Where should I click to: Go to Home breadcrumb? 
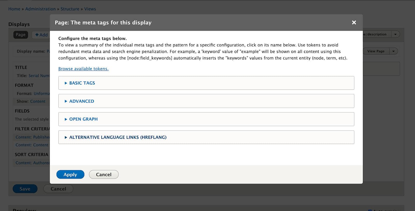(14, 9)
